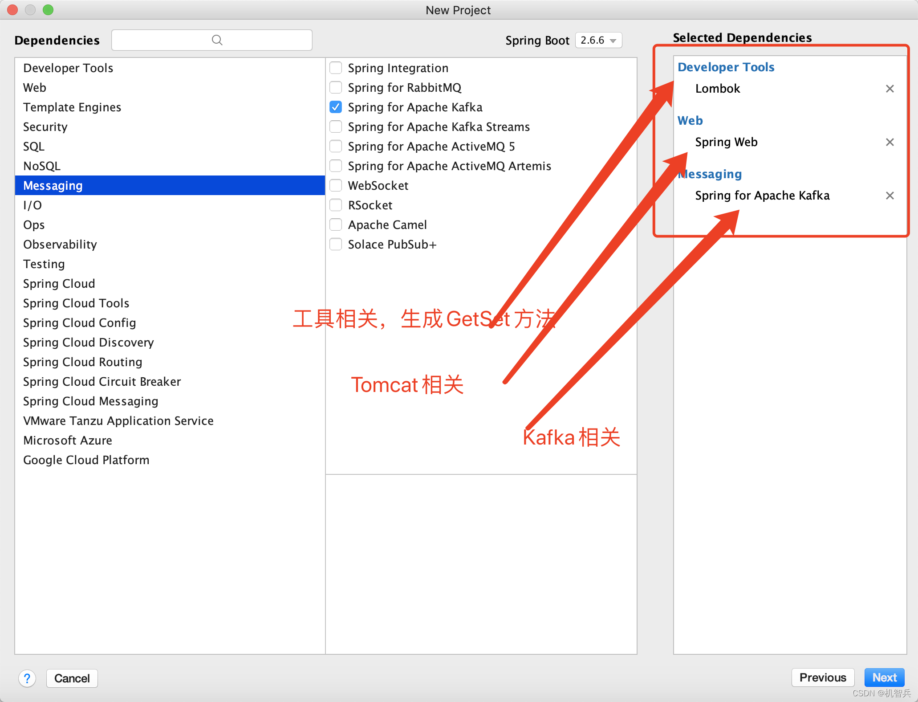Open the Spring Boot version dropdown
This screenshot has width=918, height=702.
click(x=598, y=40)
